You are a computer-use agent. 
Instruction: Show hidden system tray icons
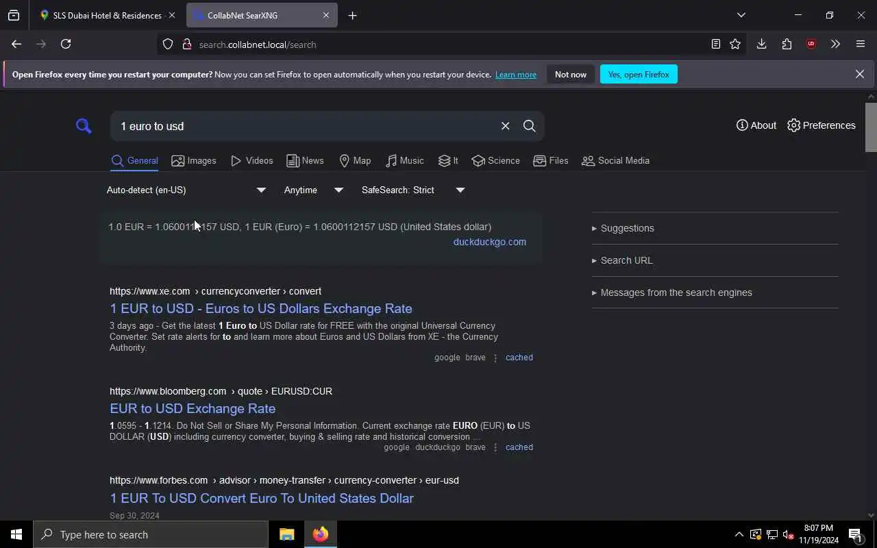click(x=739, y=534)
